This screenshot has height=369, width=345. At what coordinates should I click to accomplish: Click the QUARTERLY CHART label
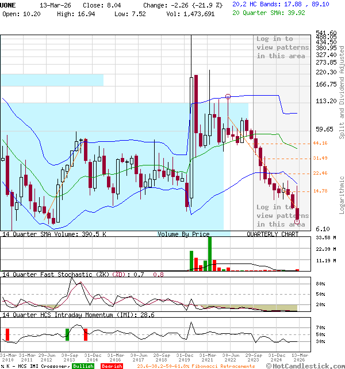pos(272,235)
